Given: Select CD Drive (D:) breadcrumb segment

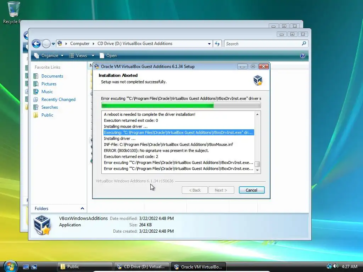Looking at the screenshot, I should 135,44.
